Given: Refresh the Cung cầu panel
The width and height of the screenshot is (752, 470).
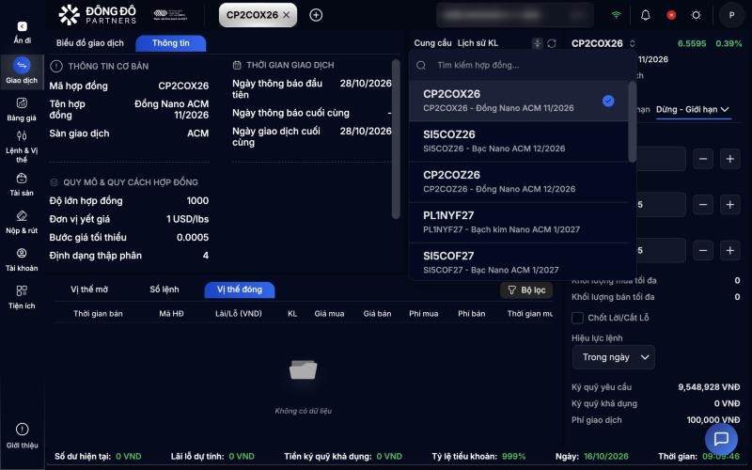Looking at the screenshot, I should coord(552,43).
